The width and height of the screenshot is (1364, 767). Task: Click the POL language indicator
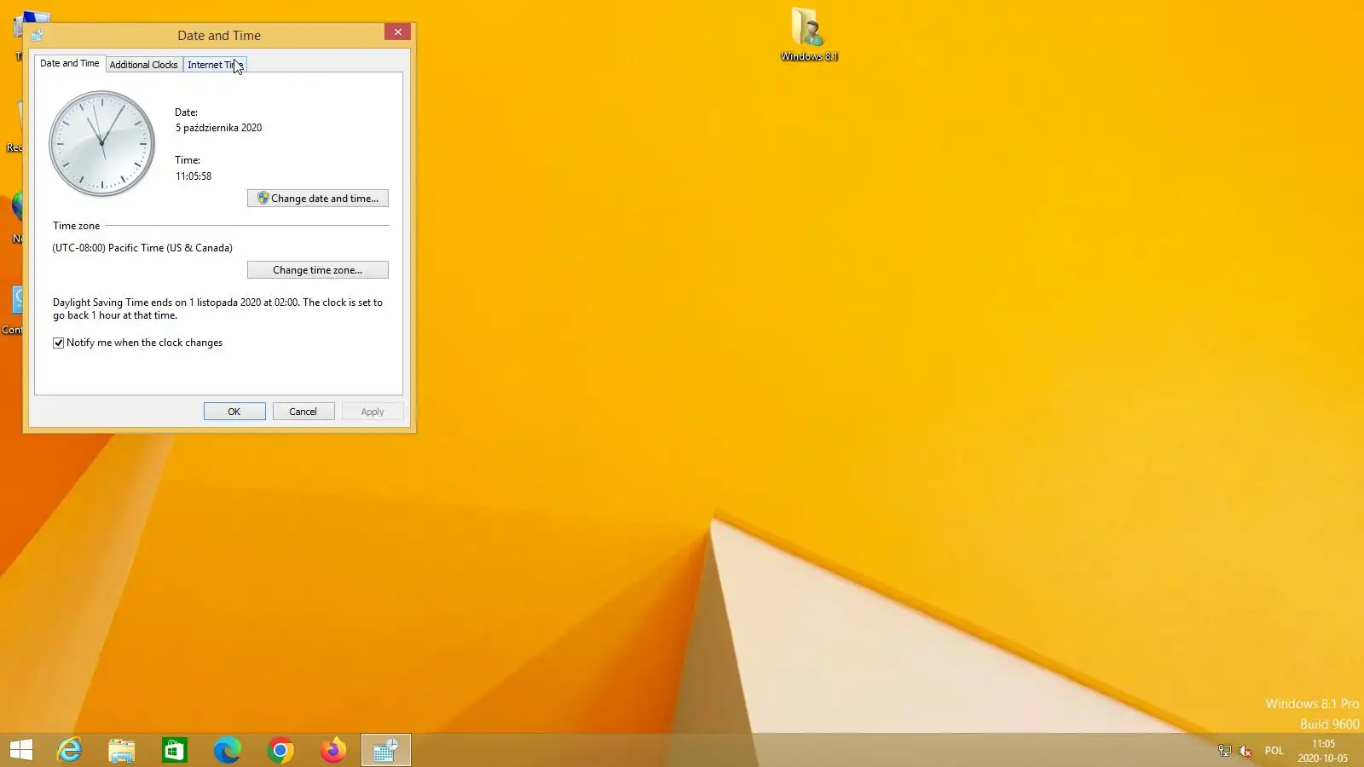pyautogui.click(x=1274, y=751)
